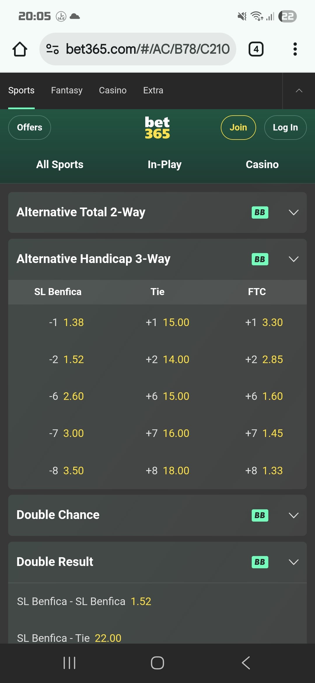Click the Join button
This screenshot has height=683, width=315.
click(x=238, y=128)
